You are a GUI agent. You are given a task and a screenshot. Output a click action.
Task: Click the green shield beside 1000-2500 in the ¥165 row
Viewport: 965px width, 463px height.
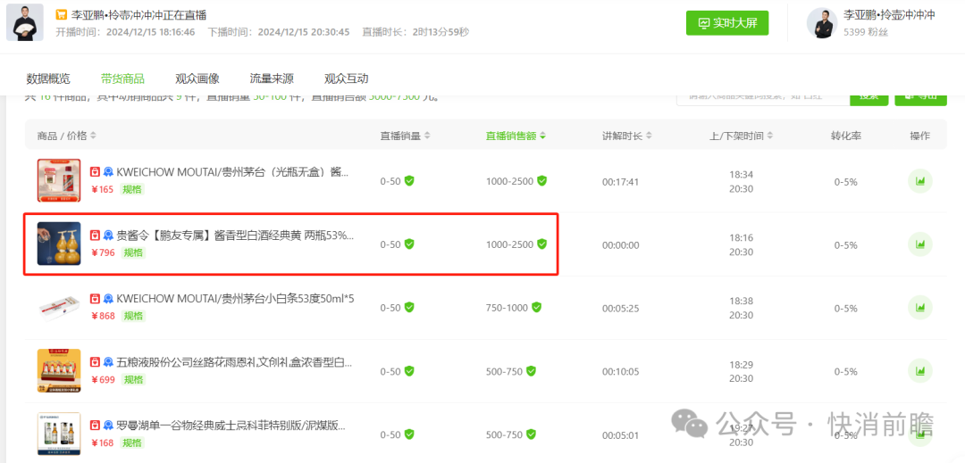point(541,180)
